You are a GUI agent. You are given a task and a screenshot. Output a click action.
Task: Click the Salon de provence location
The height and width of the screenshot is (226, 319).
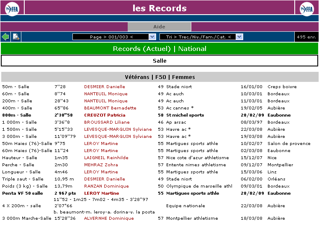click(289, 144)
